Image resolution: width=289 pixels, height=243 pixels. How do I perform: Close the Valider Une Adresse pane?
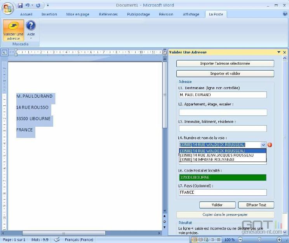tap(285, 52)
